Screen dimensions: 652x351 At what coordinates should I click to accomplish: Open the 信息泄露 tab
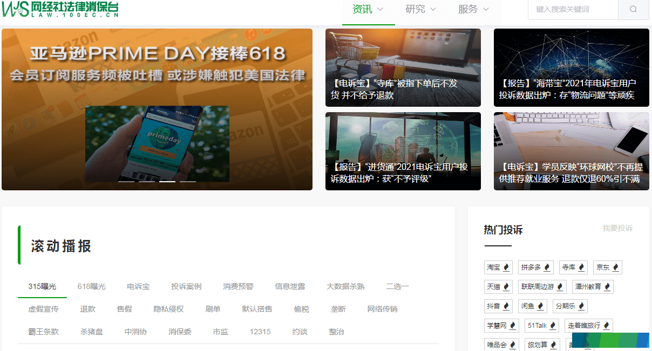pos(290,286)
